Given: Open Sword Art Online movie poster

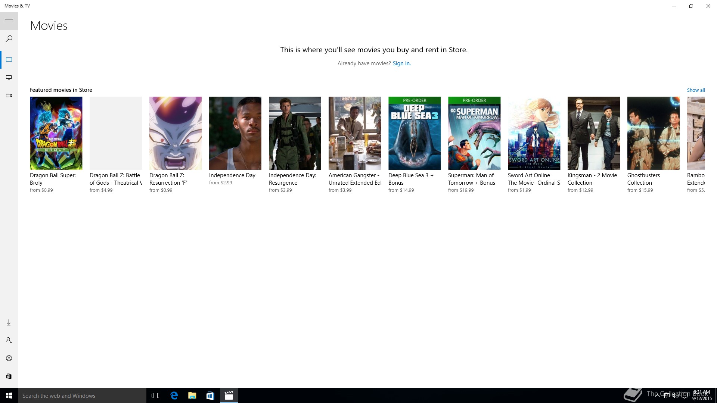Looking at the screenshot, I should coord(534,133).
